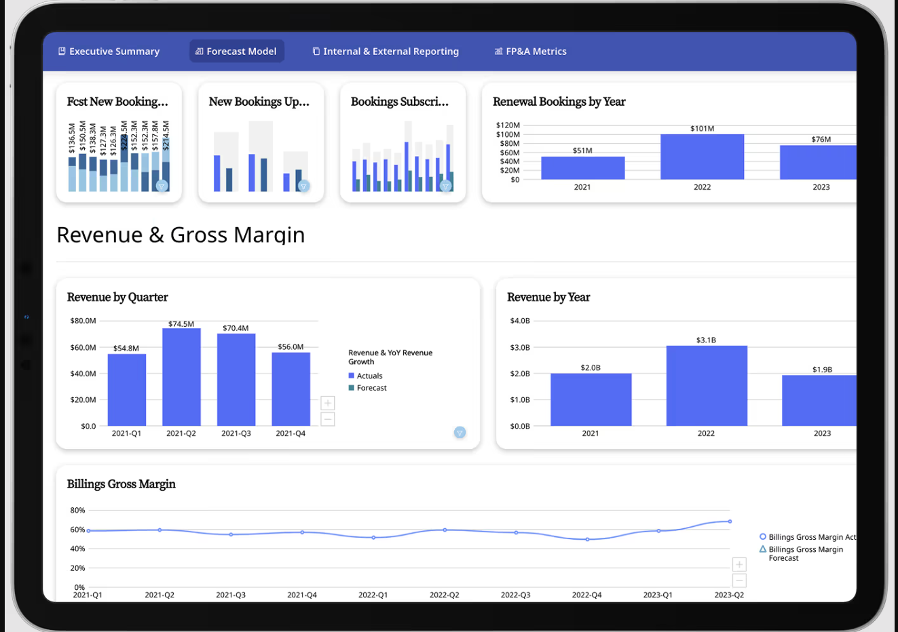Open the Renewal Bookings by Year title
The height and width of the screenshot is (632, 898).
559,102
